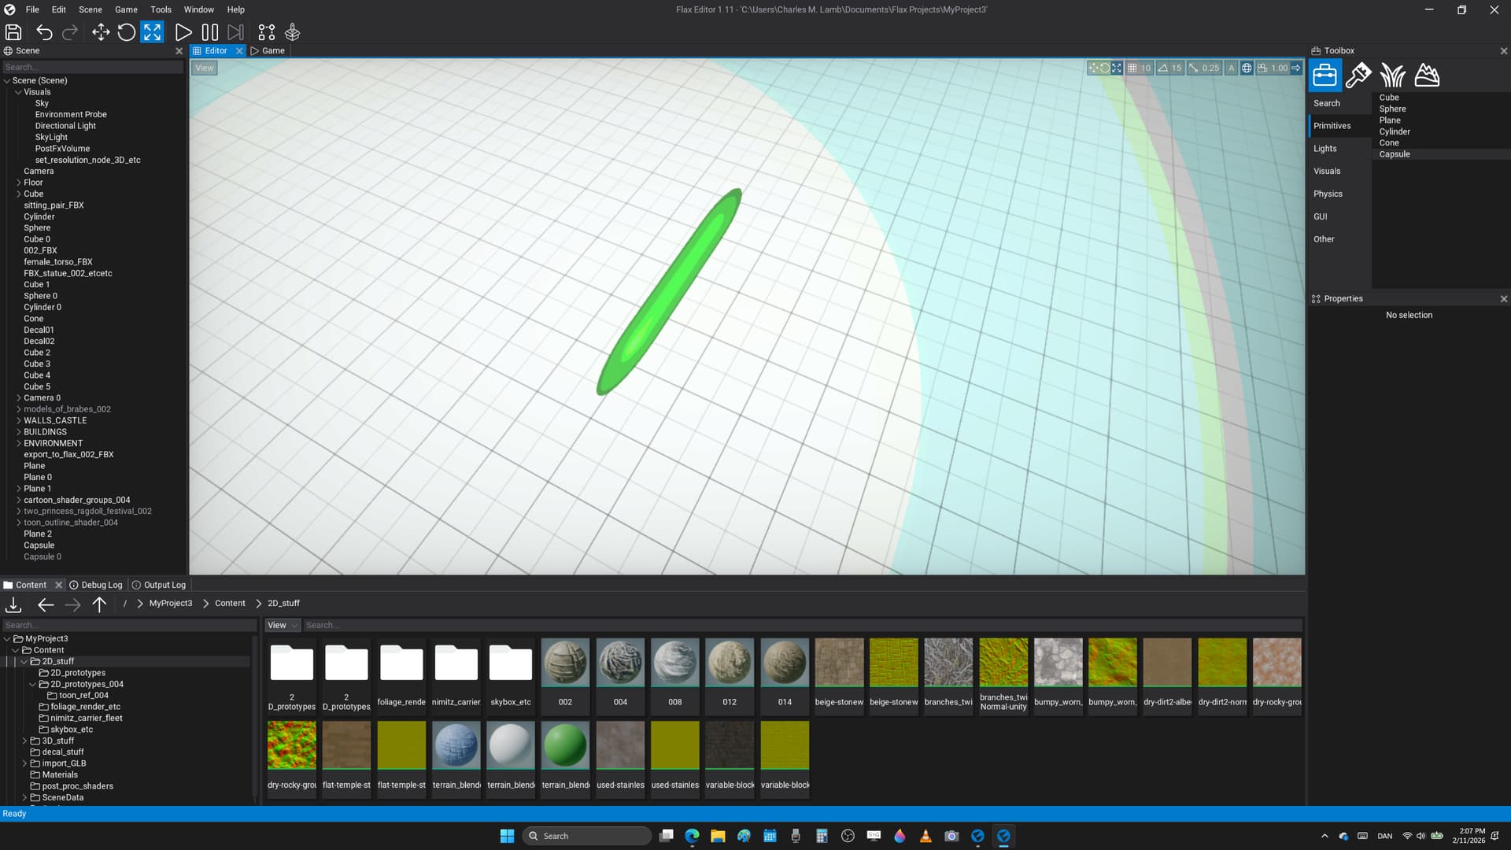The height and width of the screenshot is (850, 1511).
Task: Click the Cook and run package icon
Action: pyautogui.click(x=292, y=32)
